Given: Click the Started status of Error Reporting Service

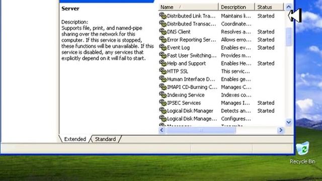Looking at the screenshot, I should tap(266, 40).
